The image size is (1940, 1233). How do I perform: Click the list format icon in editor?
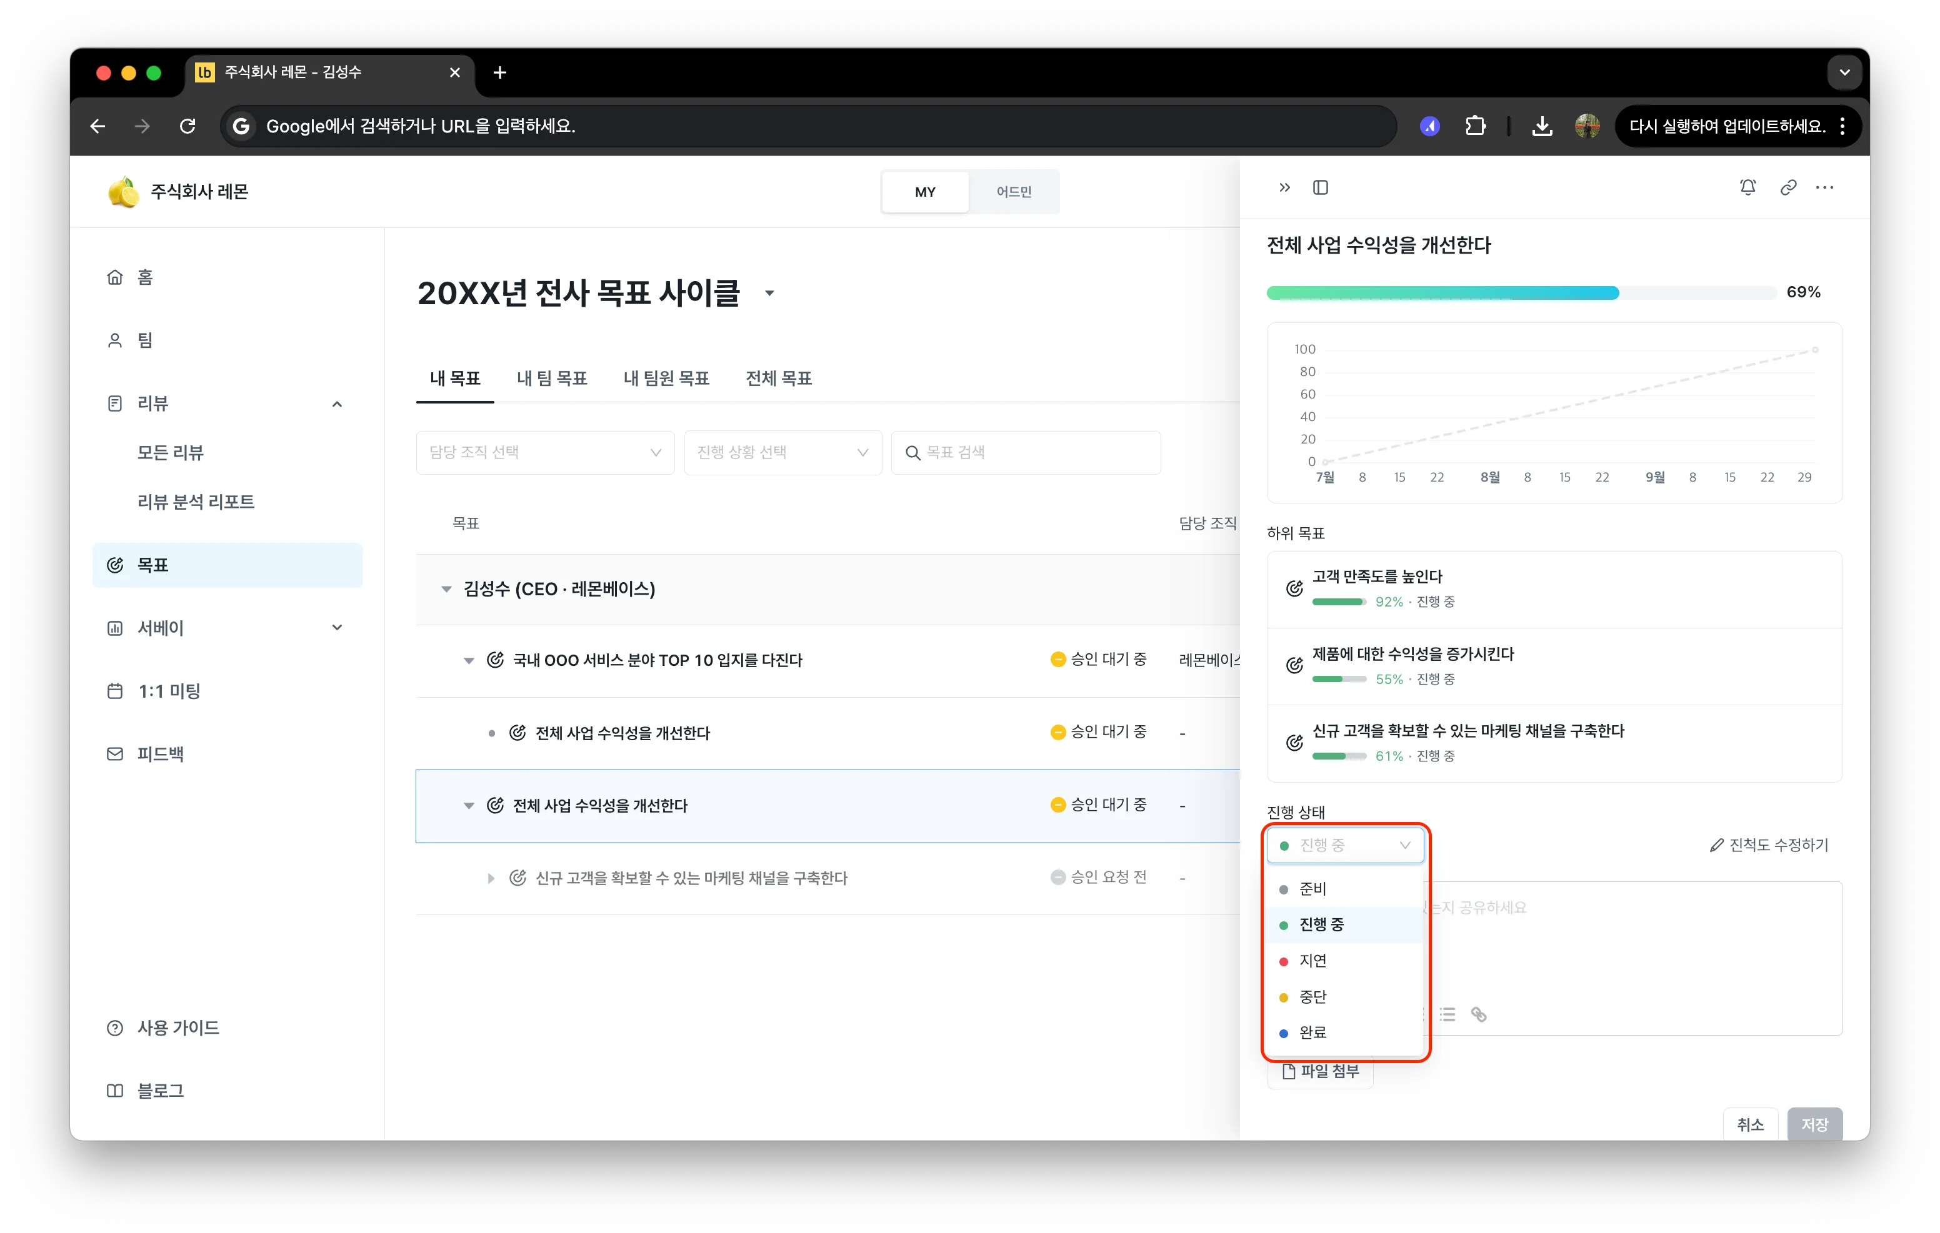pyautogui.click(x=1447, y=1014)
